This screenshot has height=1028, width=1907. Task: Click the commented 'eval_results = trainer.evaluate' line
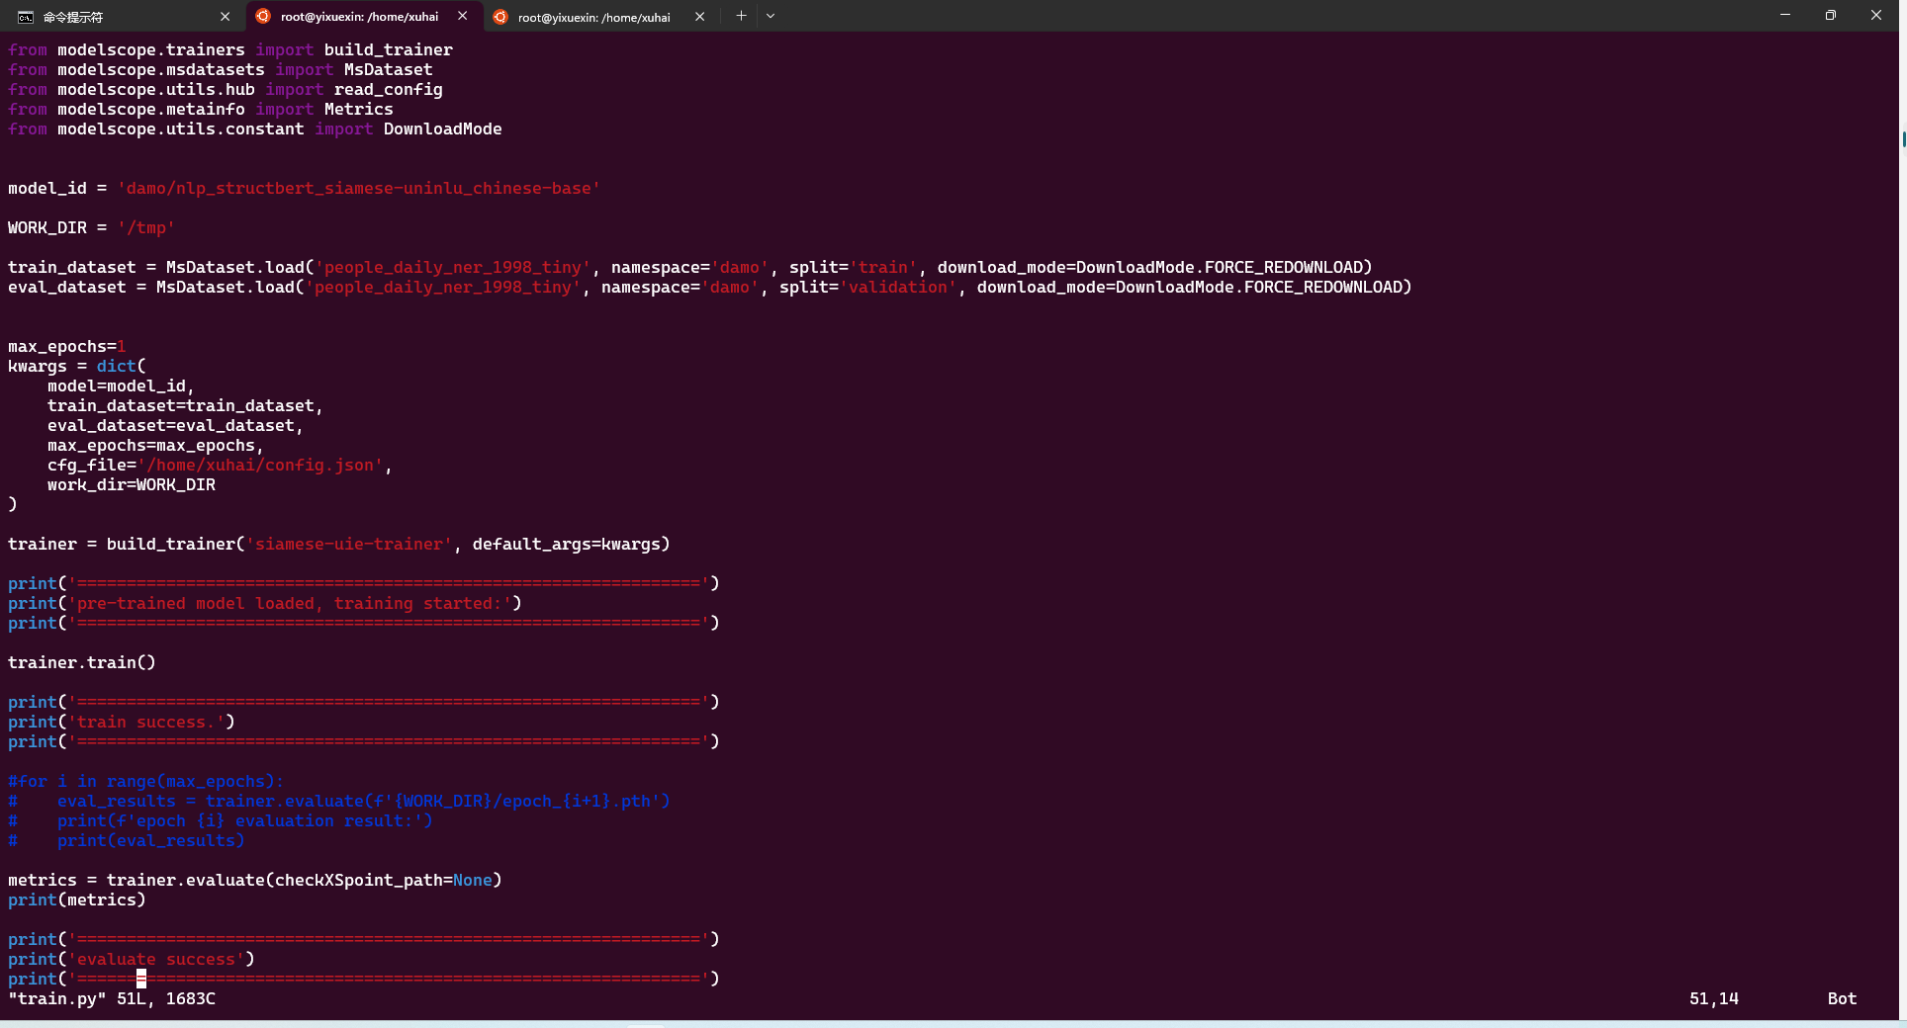tap(339, 801)
